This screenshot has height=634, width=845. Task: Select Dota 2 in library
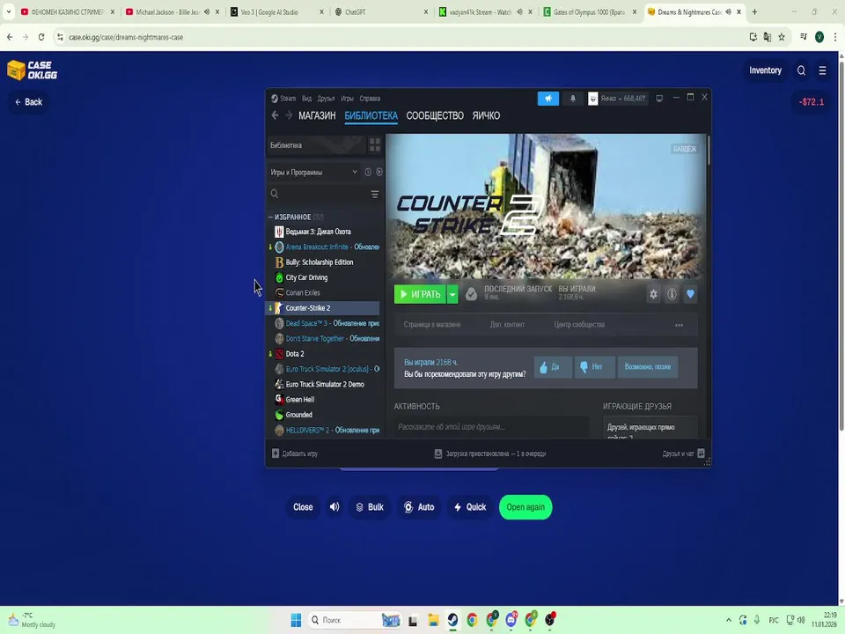[324, 354]
